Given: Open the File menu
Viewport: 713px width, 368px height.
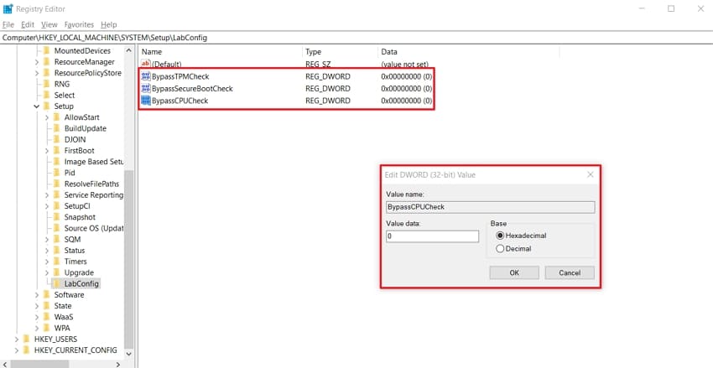Looking at the screenshot, I should click(x=8, y=24).
